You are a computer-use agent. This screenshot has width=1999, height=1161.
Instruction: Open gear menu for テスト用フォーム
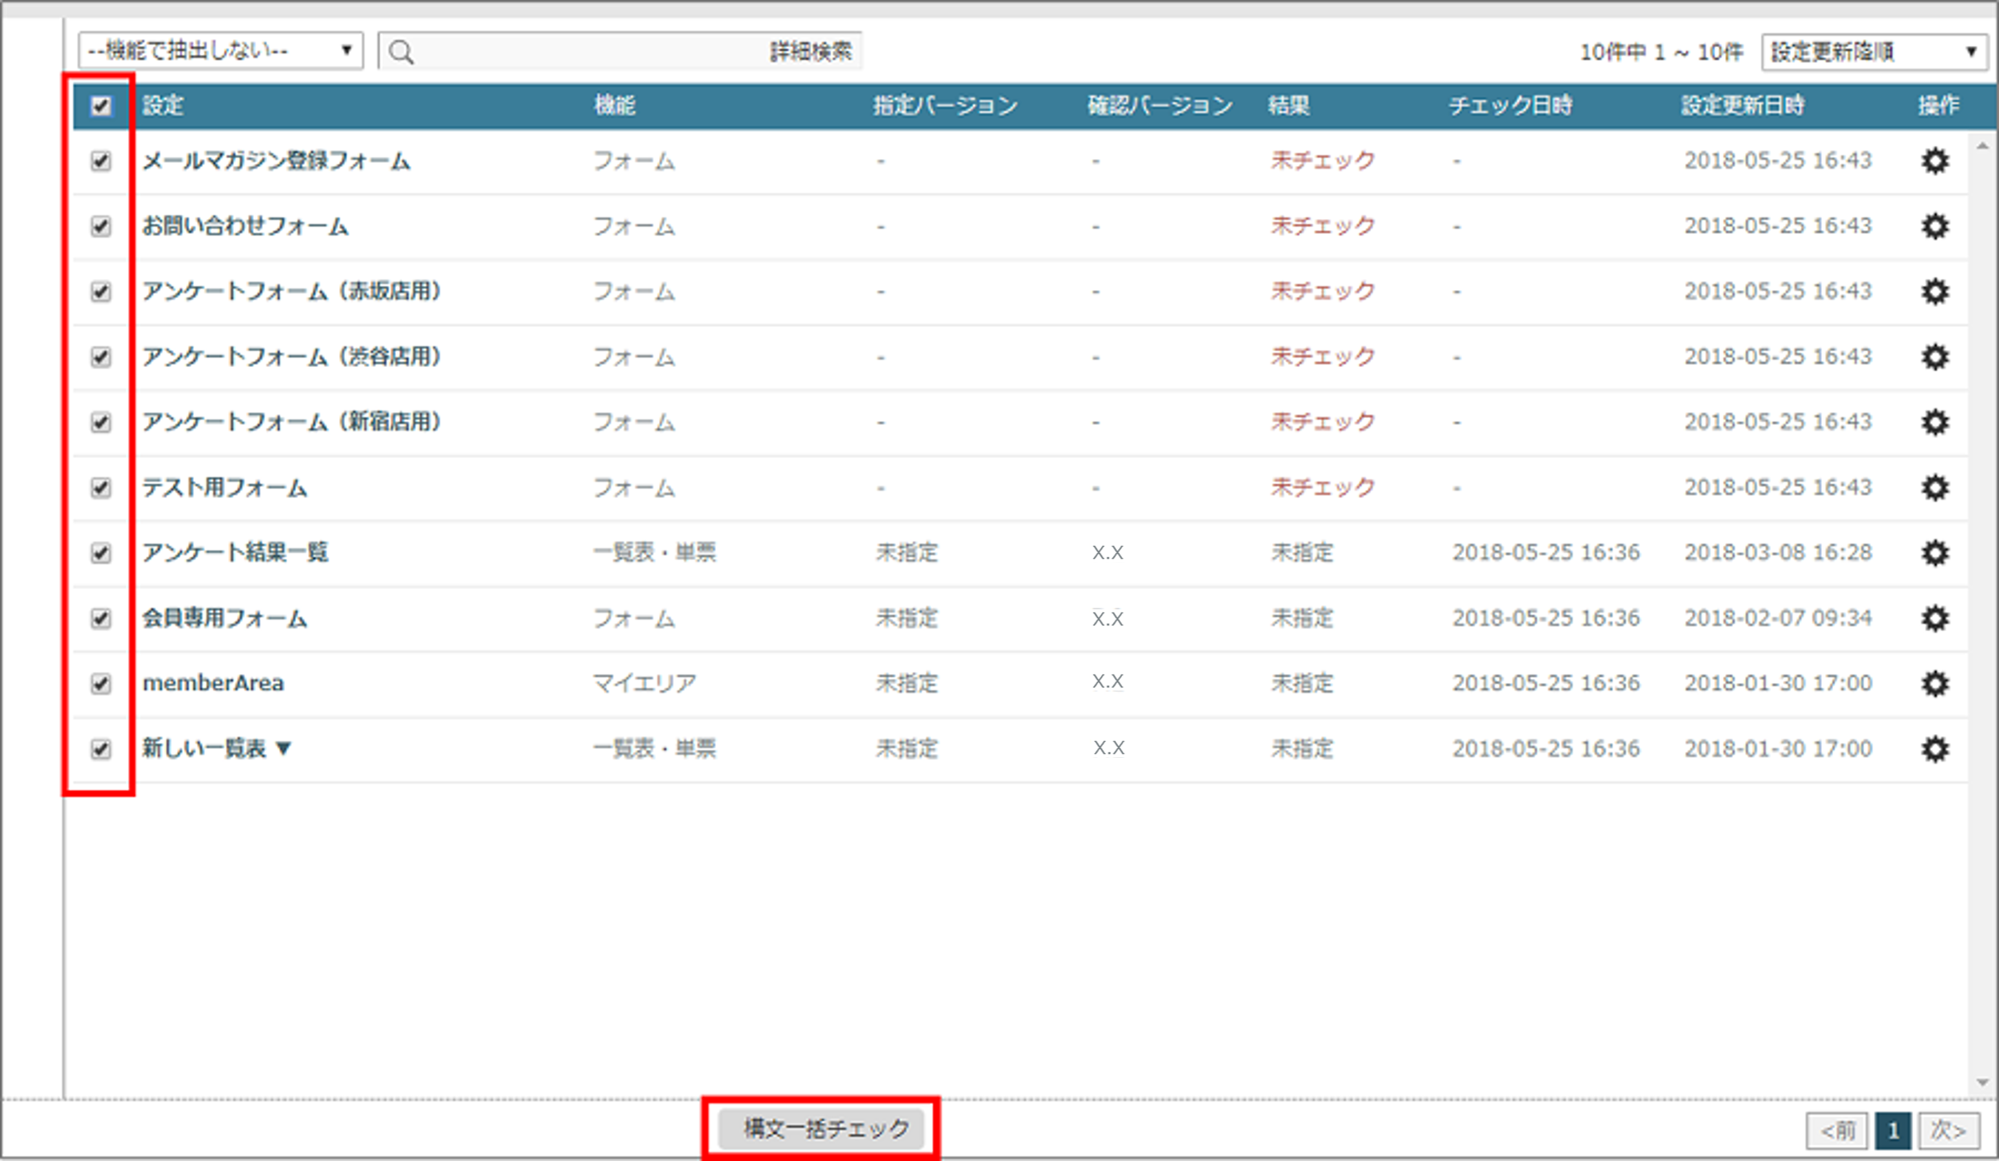click(x=1935, y=488)
